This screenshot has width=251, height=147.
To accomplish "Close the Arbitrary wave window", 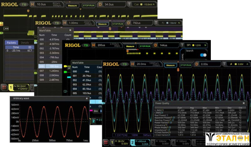I will pos(86,98).
